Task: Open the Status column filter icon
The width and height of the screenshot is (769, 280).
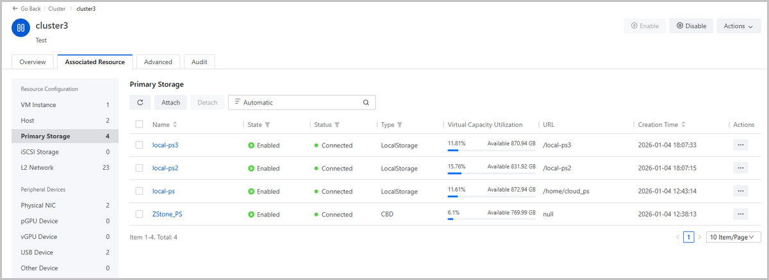Action: click(x=337, y=125)
